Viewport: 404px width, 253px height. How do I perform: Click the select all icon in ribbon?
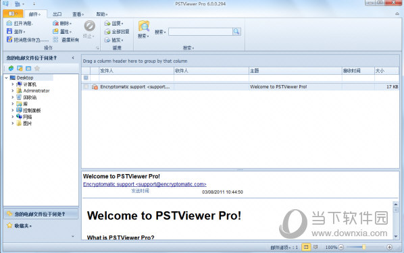(x=55, y=40)
